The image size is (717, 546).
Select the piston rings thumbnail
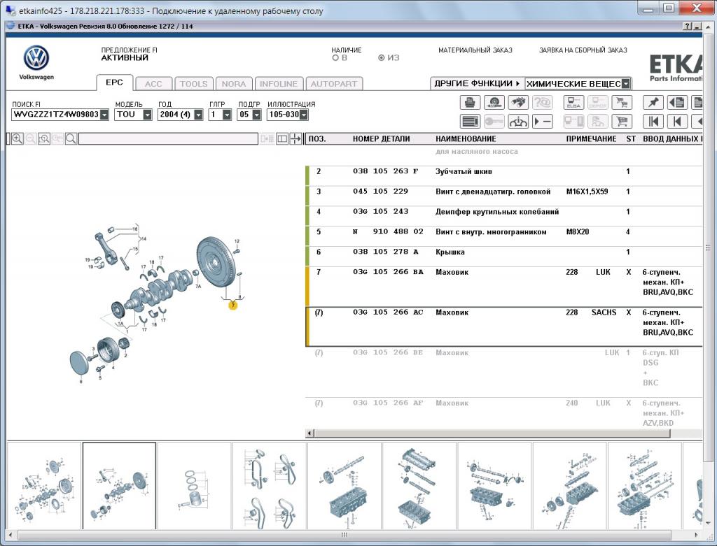[x=195, y=486]
